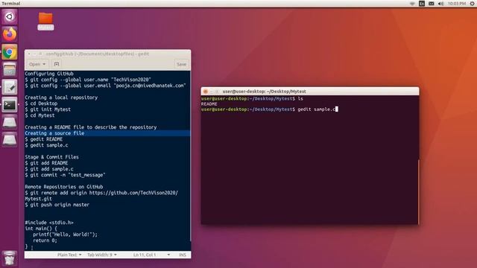This screenshot has height=268, width=477.
Task: Click the 'return 0;' line
Action: [x=45, y=240]
